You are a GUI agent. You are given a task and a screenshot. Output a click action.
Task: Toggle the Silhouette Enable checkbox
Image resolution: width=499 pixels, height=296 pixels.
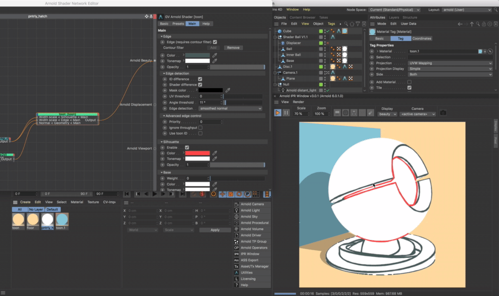click(187, 148)
